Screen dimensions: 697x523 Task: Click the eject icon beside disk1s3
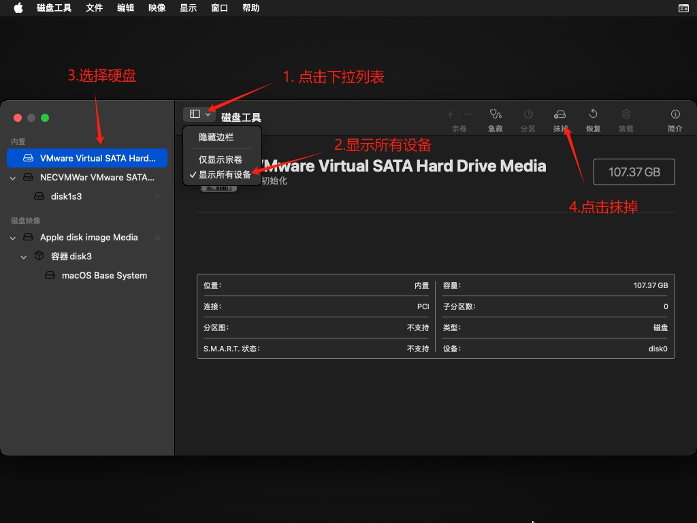point(157,196)
